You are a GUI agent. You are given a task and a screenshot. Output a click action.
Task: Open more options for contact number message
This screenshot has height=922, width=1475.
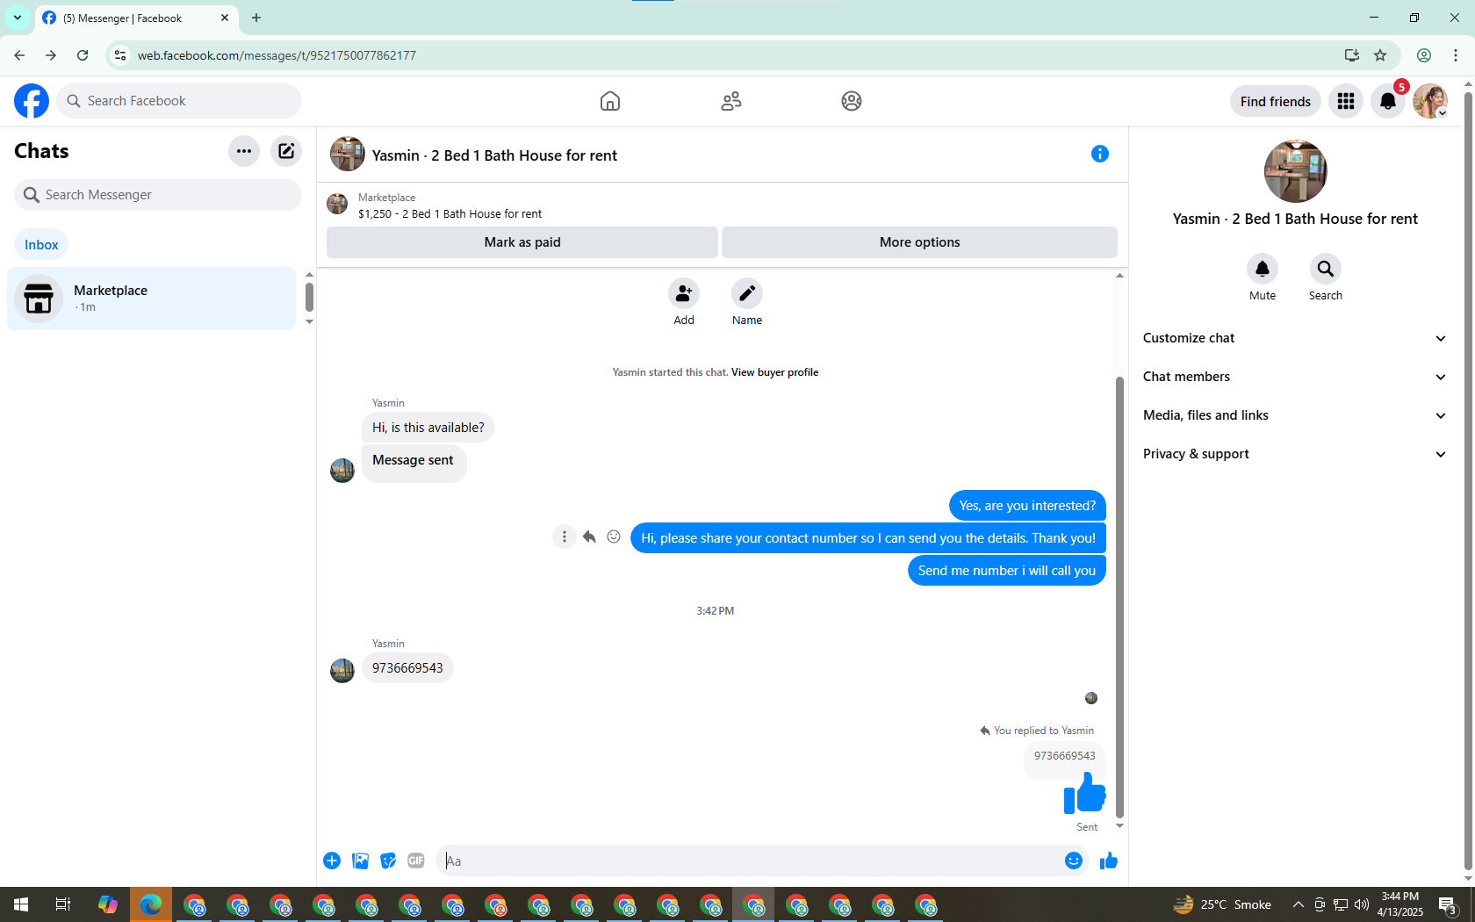pyautogui.click(x=565, y=537)
